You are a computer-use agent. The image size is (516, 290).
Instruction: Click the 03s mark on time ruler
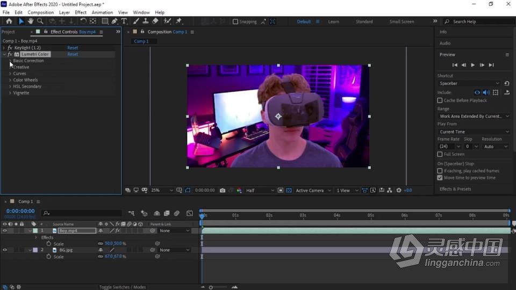click(303, 215)
